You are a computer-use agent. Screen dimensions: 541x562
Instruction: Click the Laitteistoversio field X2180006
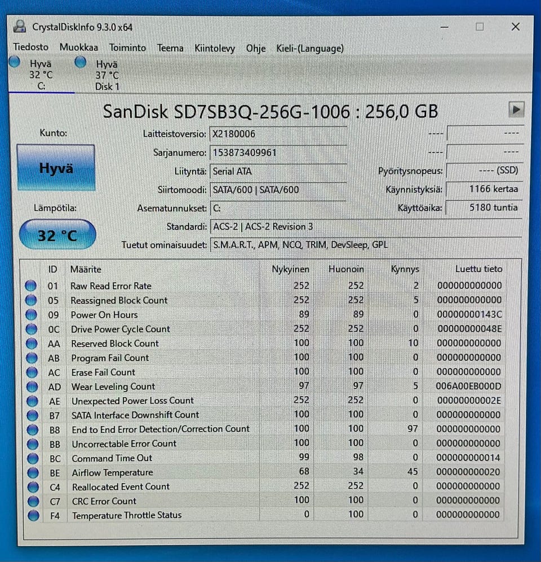tap(278, 134)
